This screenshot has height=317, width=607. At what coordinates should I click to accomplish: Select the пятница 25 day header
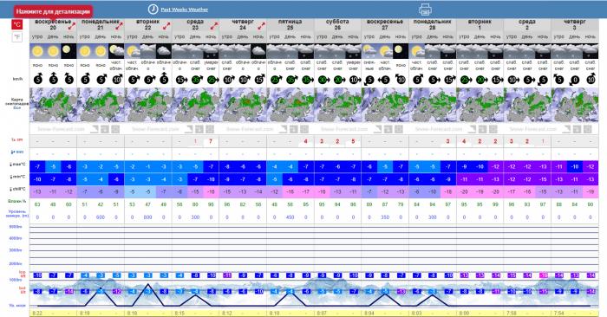pos(290,25)
